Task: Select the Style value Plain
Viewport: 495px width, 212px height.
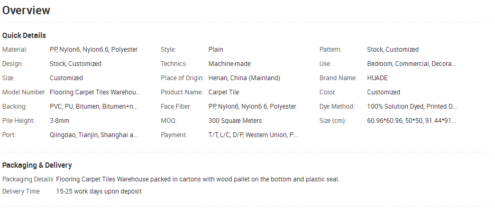Action: [216, 50]
